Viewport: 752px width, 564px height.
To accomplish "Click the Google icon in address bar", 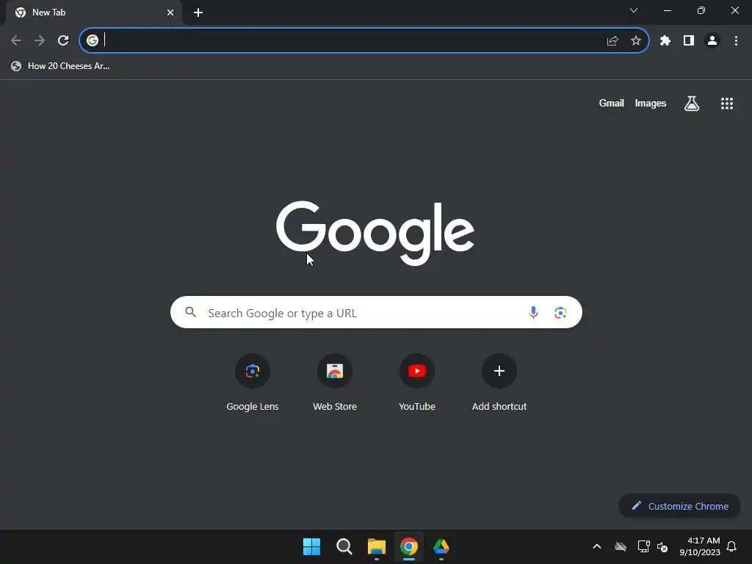I will 92,40.
